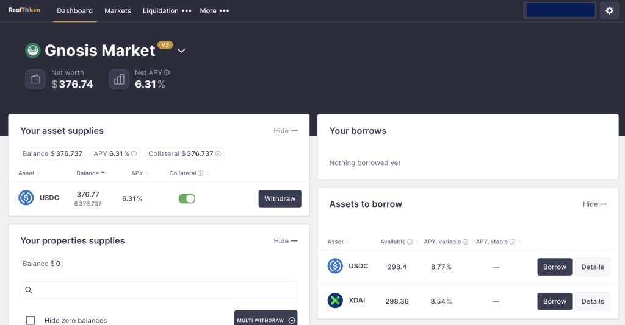625x325 pixels.
Task: Click the Net APY bar chart icon
Action: pyautogui.click(x=119, y=80)
